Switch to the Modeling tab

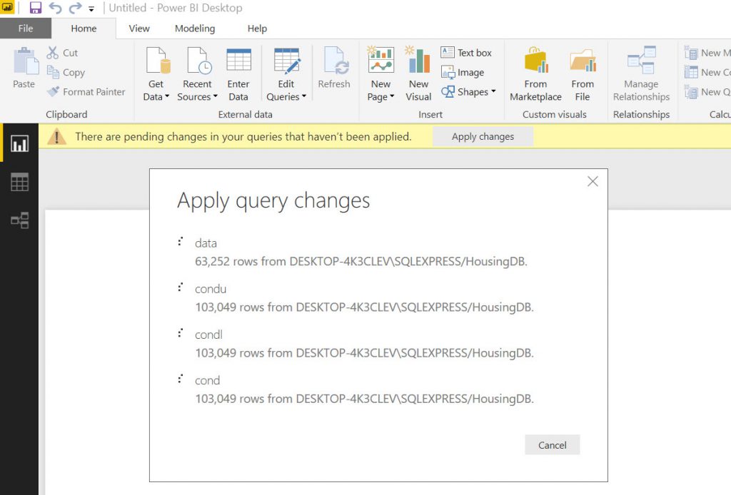(x=194, y=29)
